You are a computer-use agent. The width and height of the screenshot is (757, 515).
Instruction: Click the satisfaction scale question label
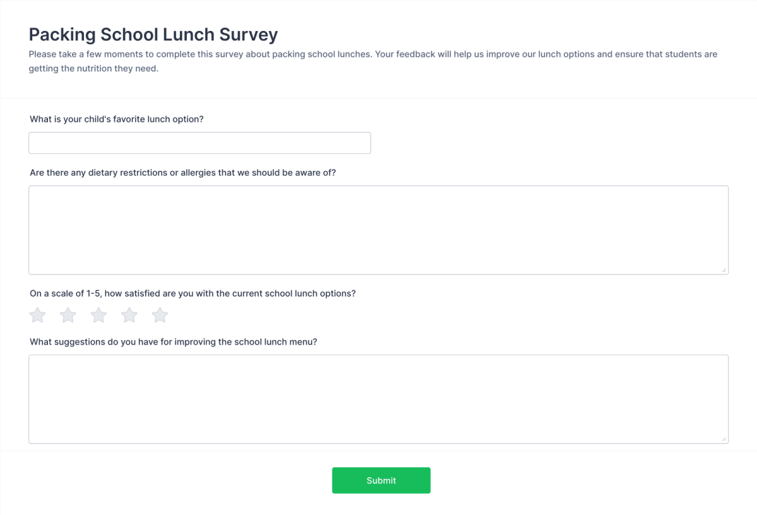[192, 293]
